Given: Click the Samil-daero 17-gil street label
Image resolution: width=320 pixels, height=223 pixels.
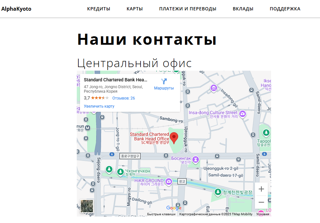Looking at the screenshot, I should (x=225, y=175).
